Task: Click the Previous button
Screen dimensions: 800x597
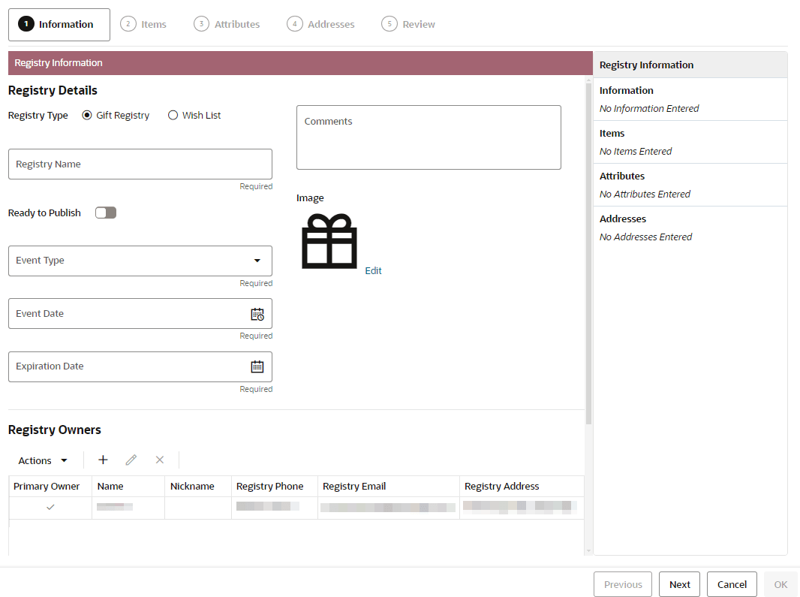Action: point(623,585)
